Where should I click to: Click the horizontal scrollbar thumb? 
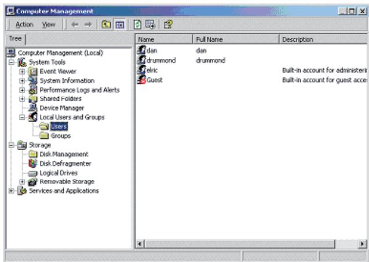(x=240, y=244)
